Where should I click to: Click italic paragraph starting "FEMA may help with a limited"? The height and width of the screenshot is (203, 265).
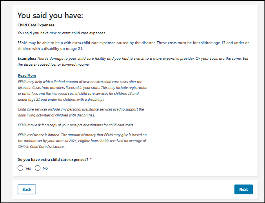click(83, 90)
